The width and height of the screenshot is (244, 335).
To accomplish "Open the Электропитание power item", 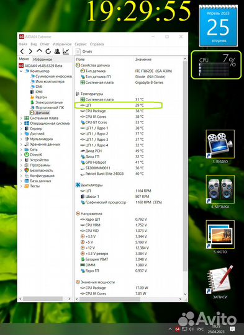I will 47,102.
